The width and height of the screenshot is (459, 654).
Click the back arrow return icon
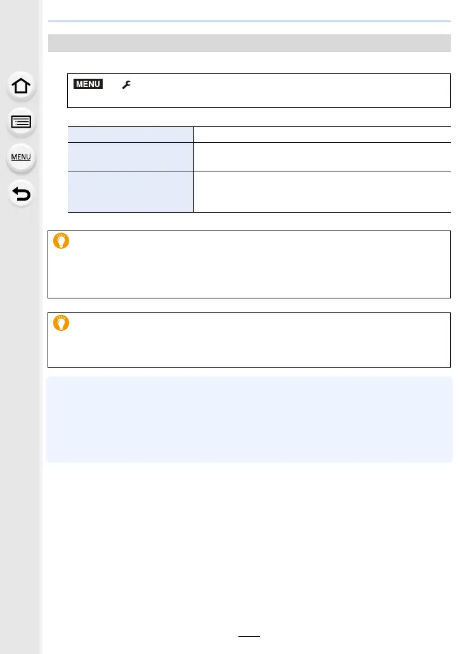pos(22,194)
